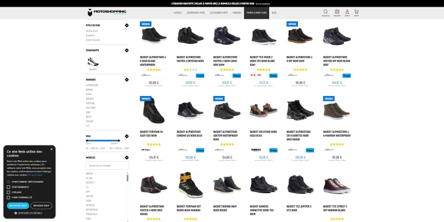Image resolution: width=444 pixels, height=222 pixels.
Task: Click the maximum price slider handle
Action: [119, 140]
